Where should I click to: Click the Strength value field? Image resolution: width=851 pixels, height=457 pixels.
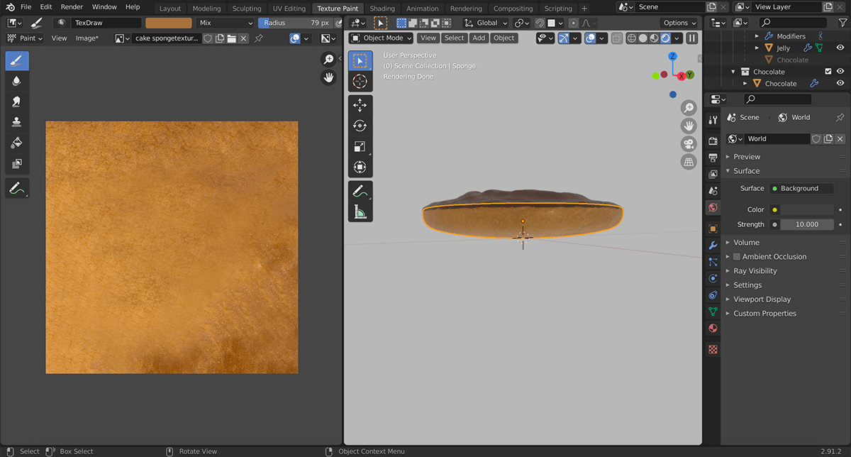click(806, 224)
